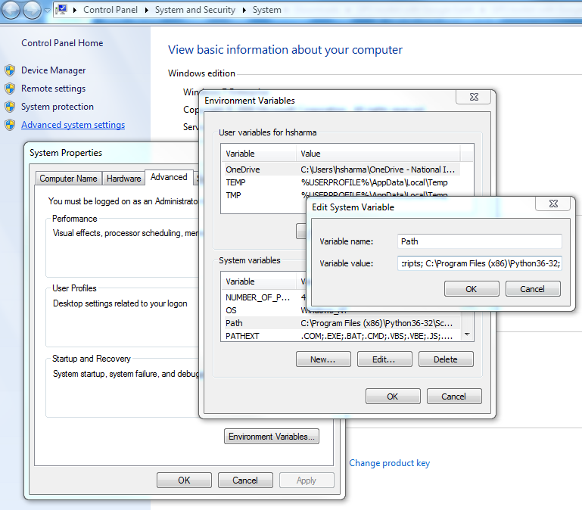The height and width of the screenshot is (510, 582).
Task: Open Control Panel Home
Action: click(62, 43)
